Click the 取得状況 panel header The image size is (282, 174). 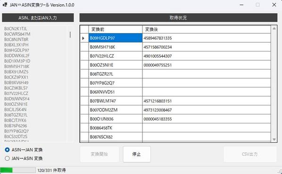point(178,17)
